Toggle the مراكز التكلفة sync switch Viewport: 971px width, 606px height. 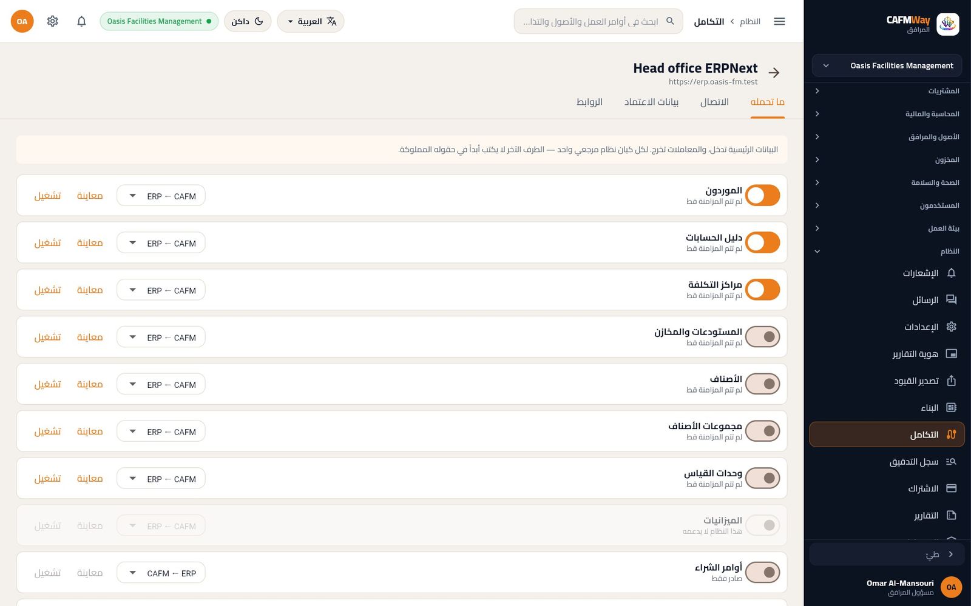tap(762, 290)
